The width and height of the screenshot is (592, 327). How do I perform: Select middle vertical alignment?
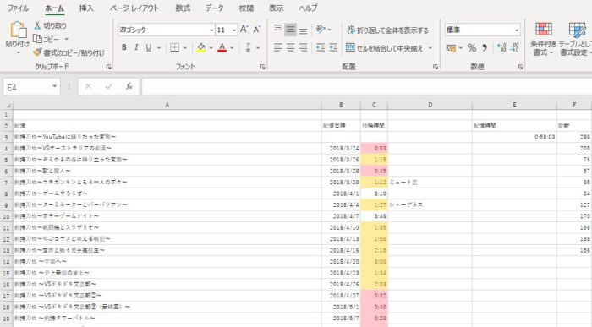(290, 30)
